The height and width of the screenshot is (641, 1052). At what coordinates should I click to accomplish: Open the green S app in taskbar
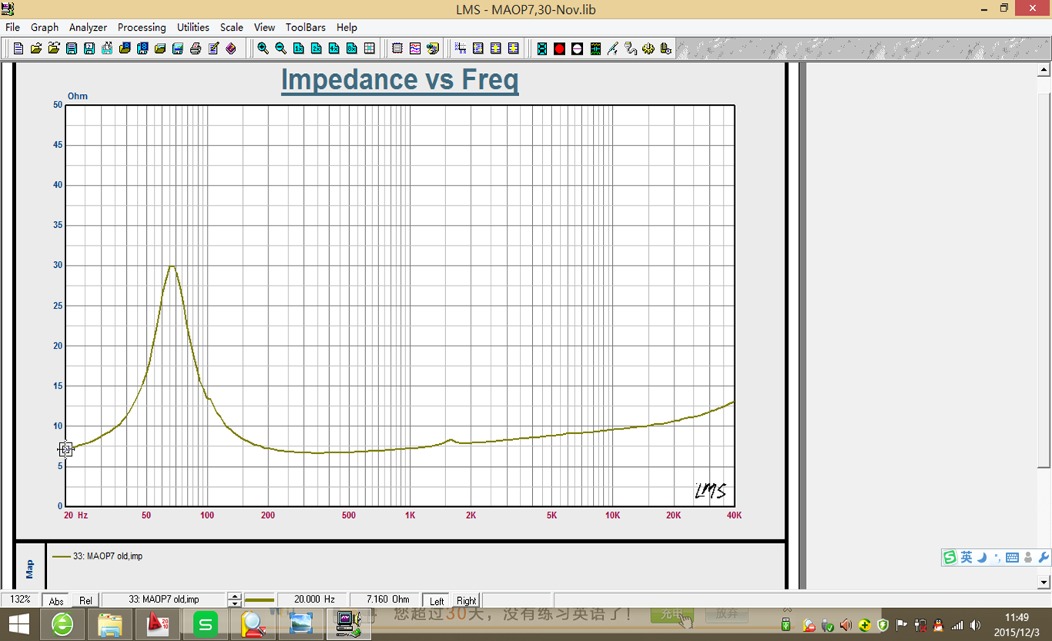(205, 624)
